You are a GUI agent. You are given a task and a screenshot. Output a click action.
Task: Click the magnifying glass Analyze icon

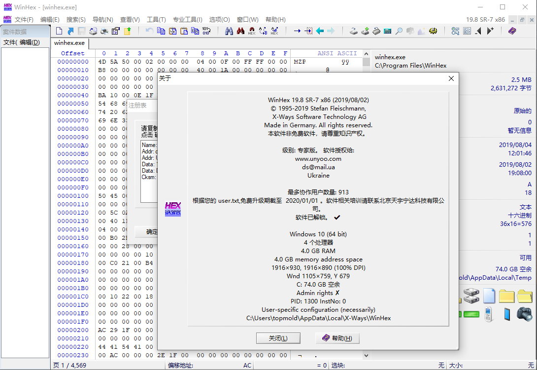399,31
